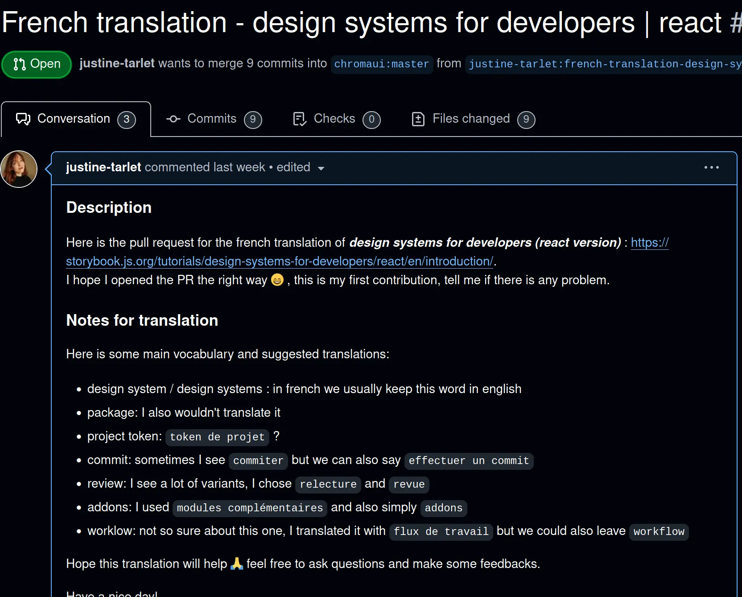
Task: Click the Checks checklist icon
Action: pos(300,119)
